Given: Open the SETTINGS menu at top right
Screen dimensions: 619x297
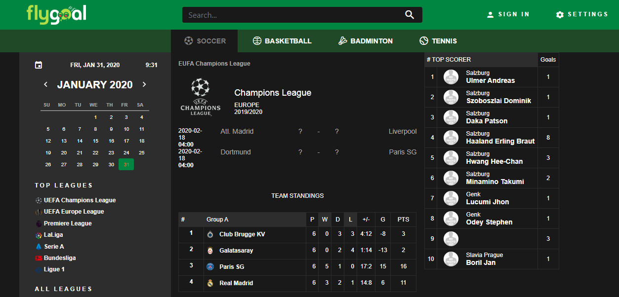Looking at the screenshot, I should pos(581,14).
